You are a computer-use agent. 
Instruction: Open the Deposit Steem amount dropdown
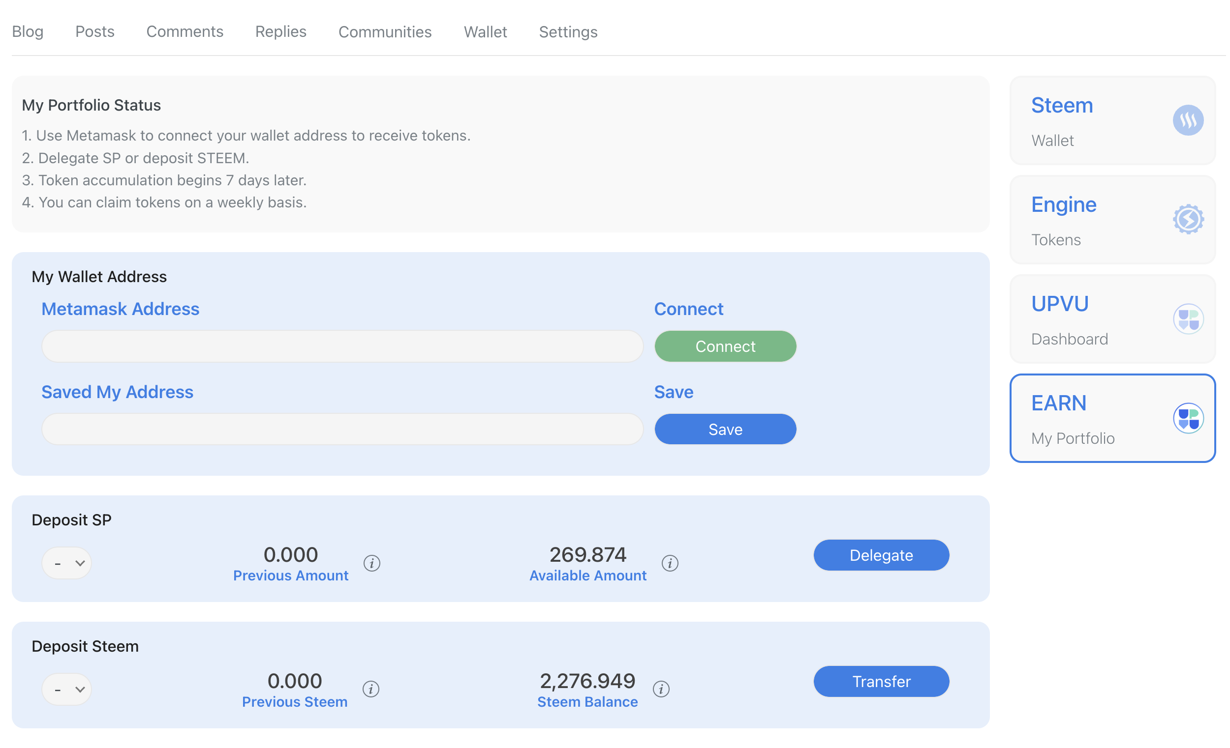[x=66, y=689]
